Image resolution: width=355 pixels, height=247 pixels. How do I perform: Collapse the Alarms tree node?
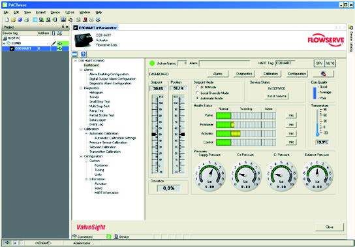[81, 70]
